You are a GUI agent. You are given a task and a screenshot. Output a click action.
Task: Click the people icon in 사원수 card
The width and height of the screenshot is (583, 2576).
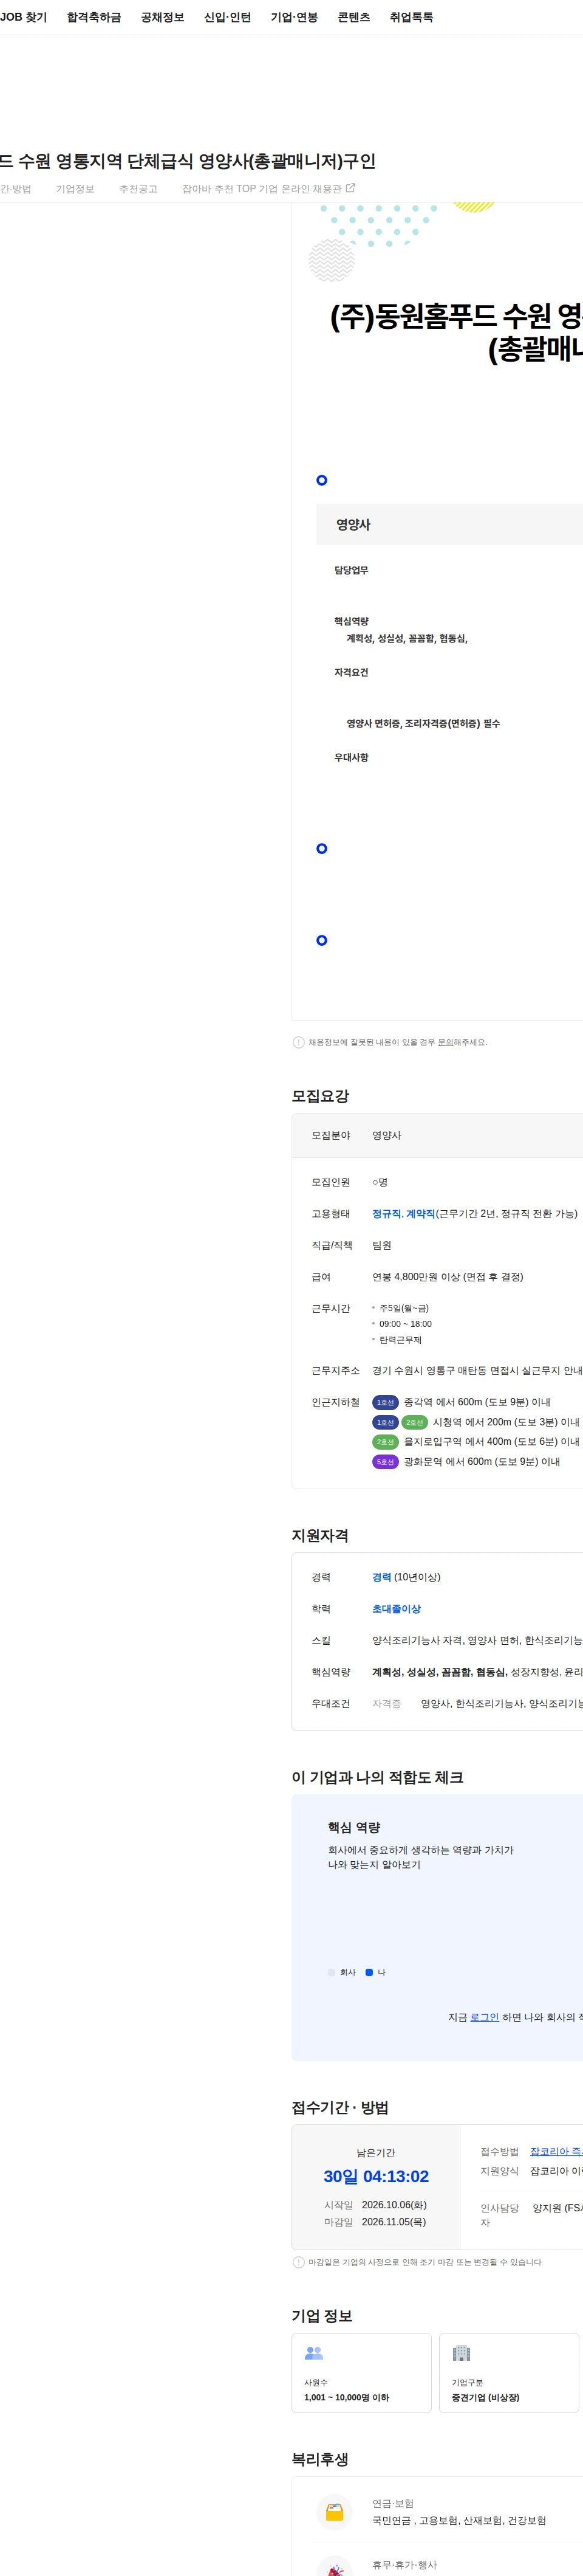pos(313,2353)
